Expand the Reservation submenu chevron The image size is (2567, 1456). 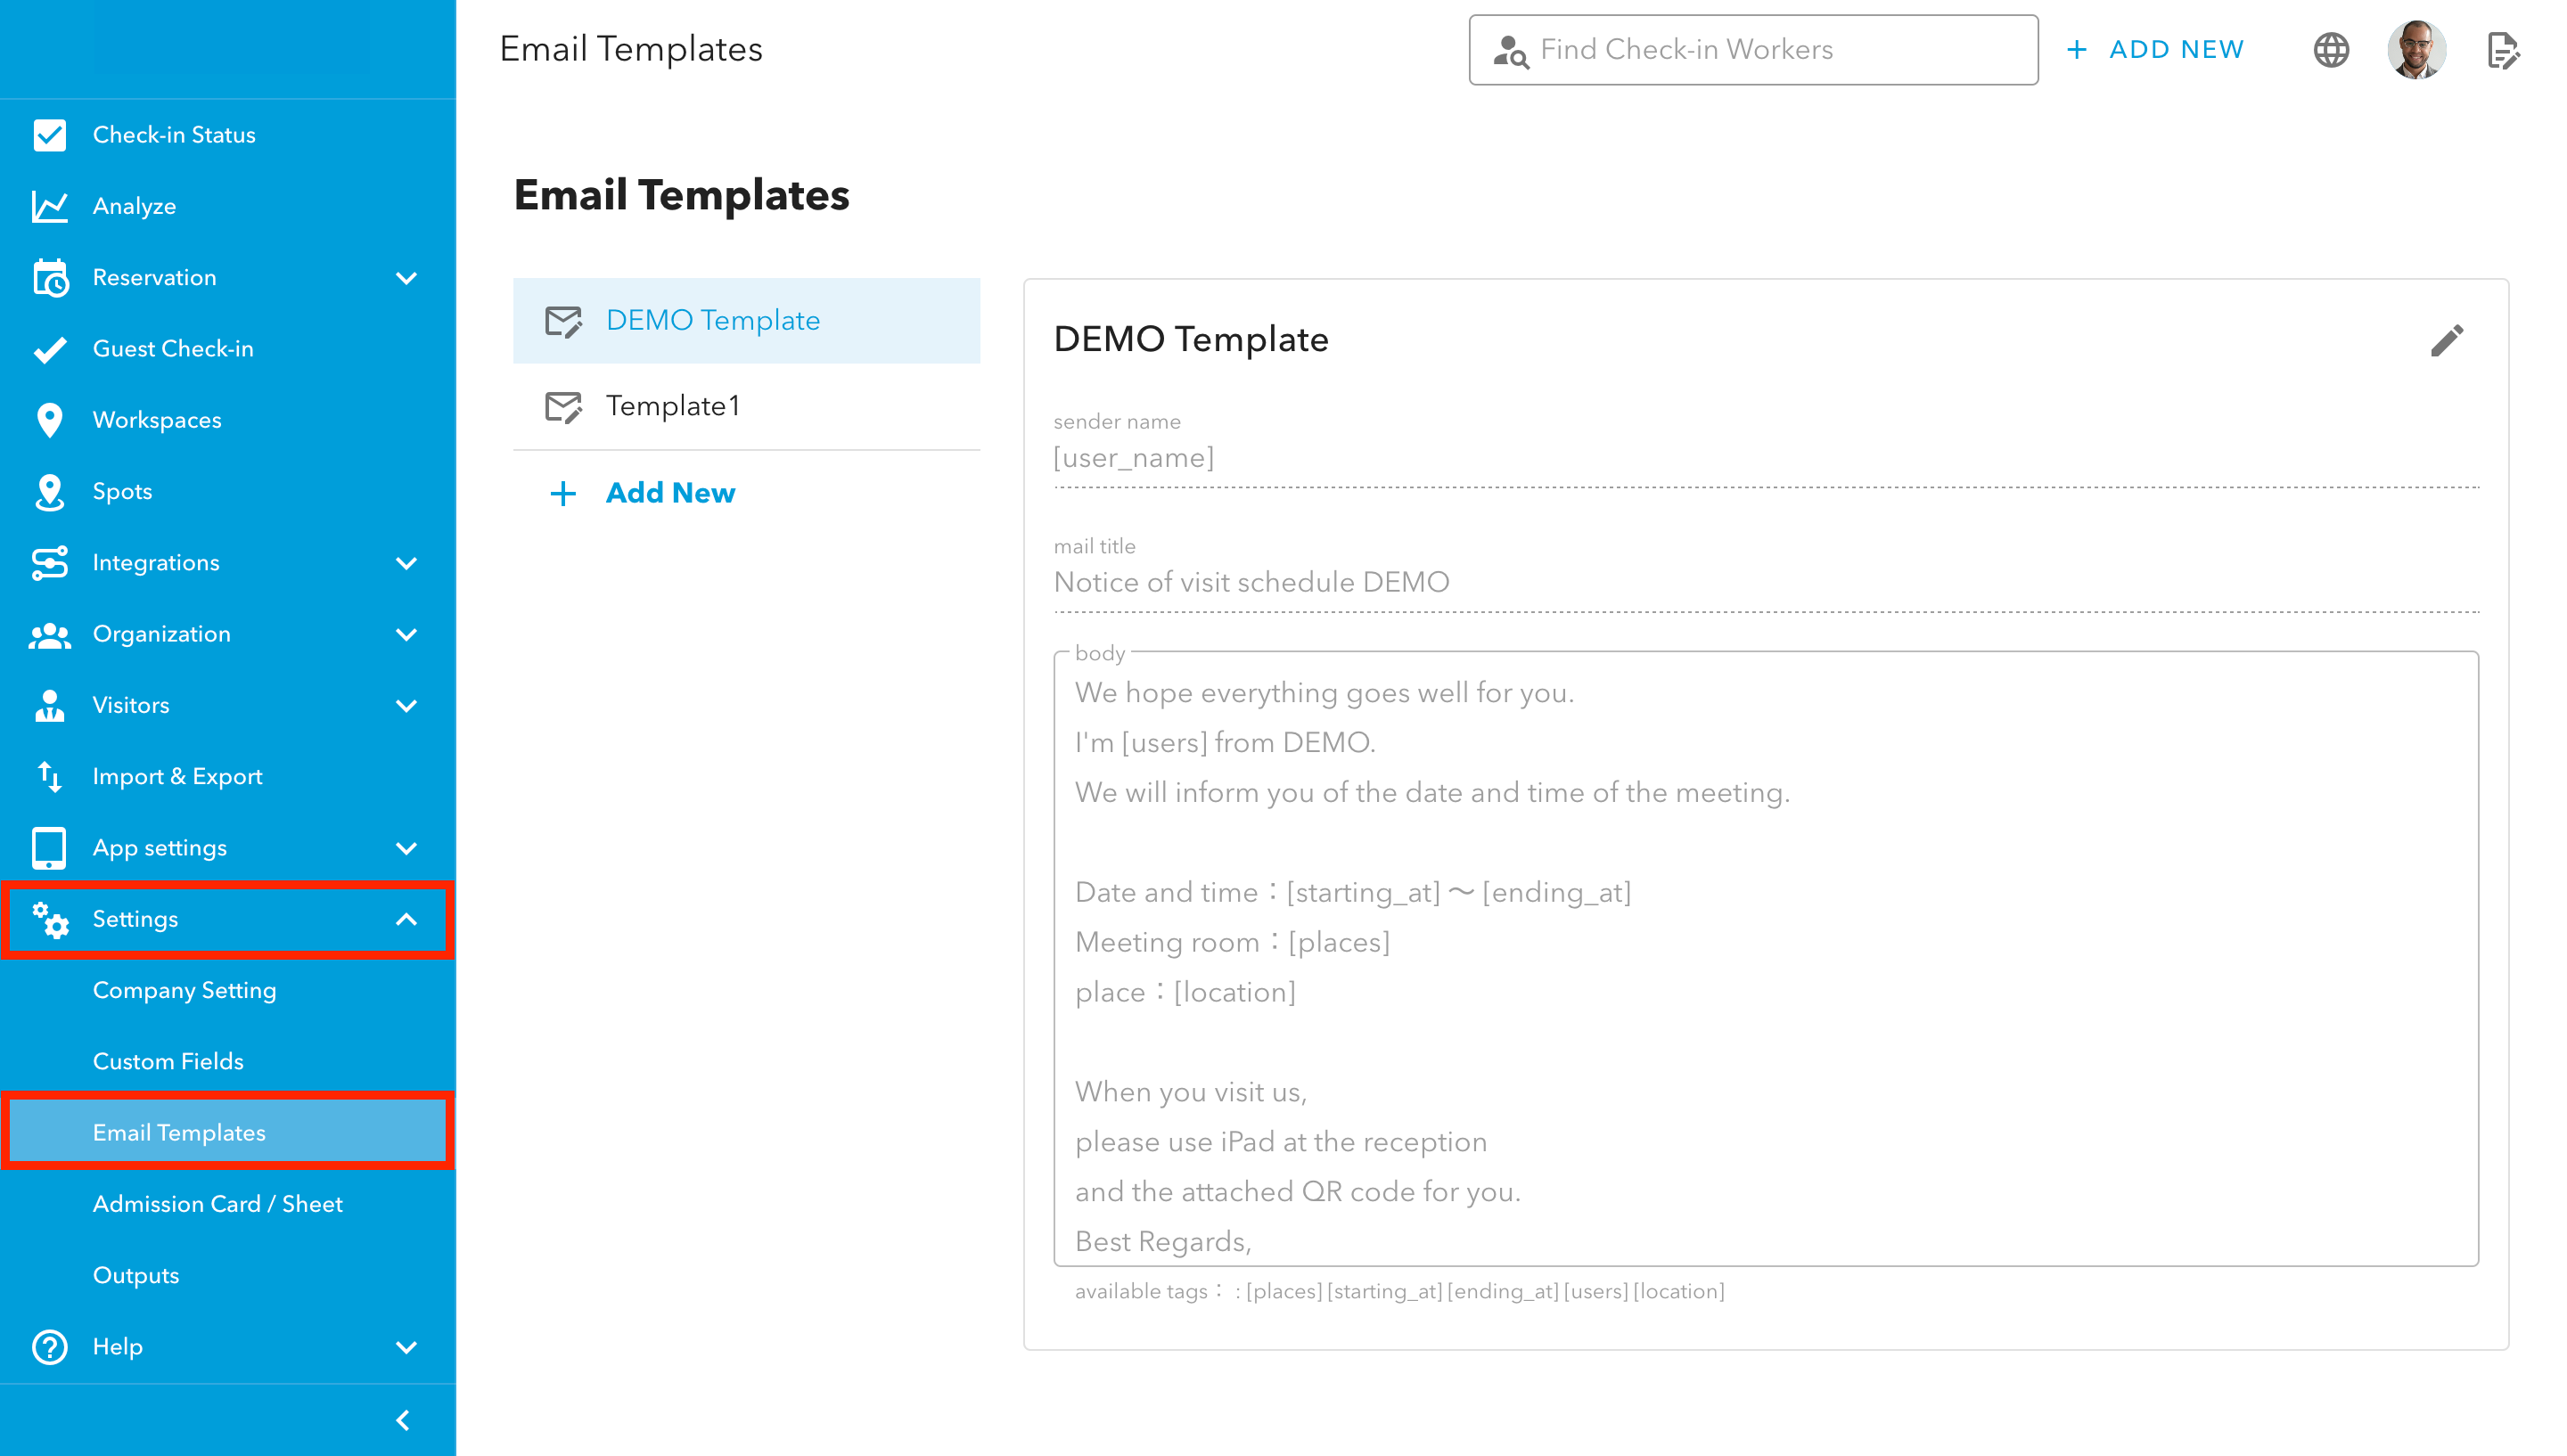[x=406, y=278]
